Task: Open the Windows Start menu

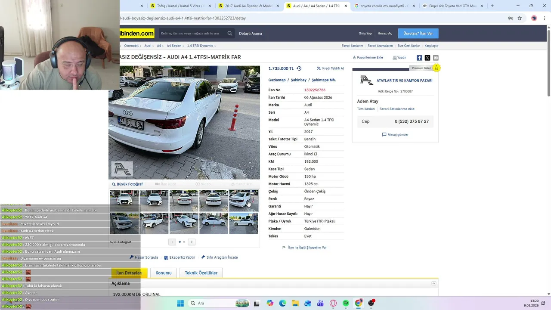Action: pos(180,303)
